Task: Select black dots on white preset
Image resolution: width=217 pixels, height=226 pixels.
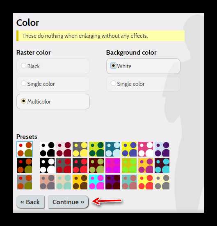Action: click(x=47, y=149)
